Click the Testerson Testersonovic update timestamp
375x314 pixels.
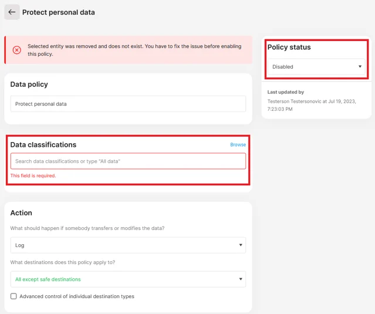[312, 105]
